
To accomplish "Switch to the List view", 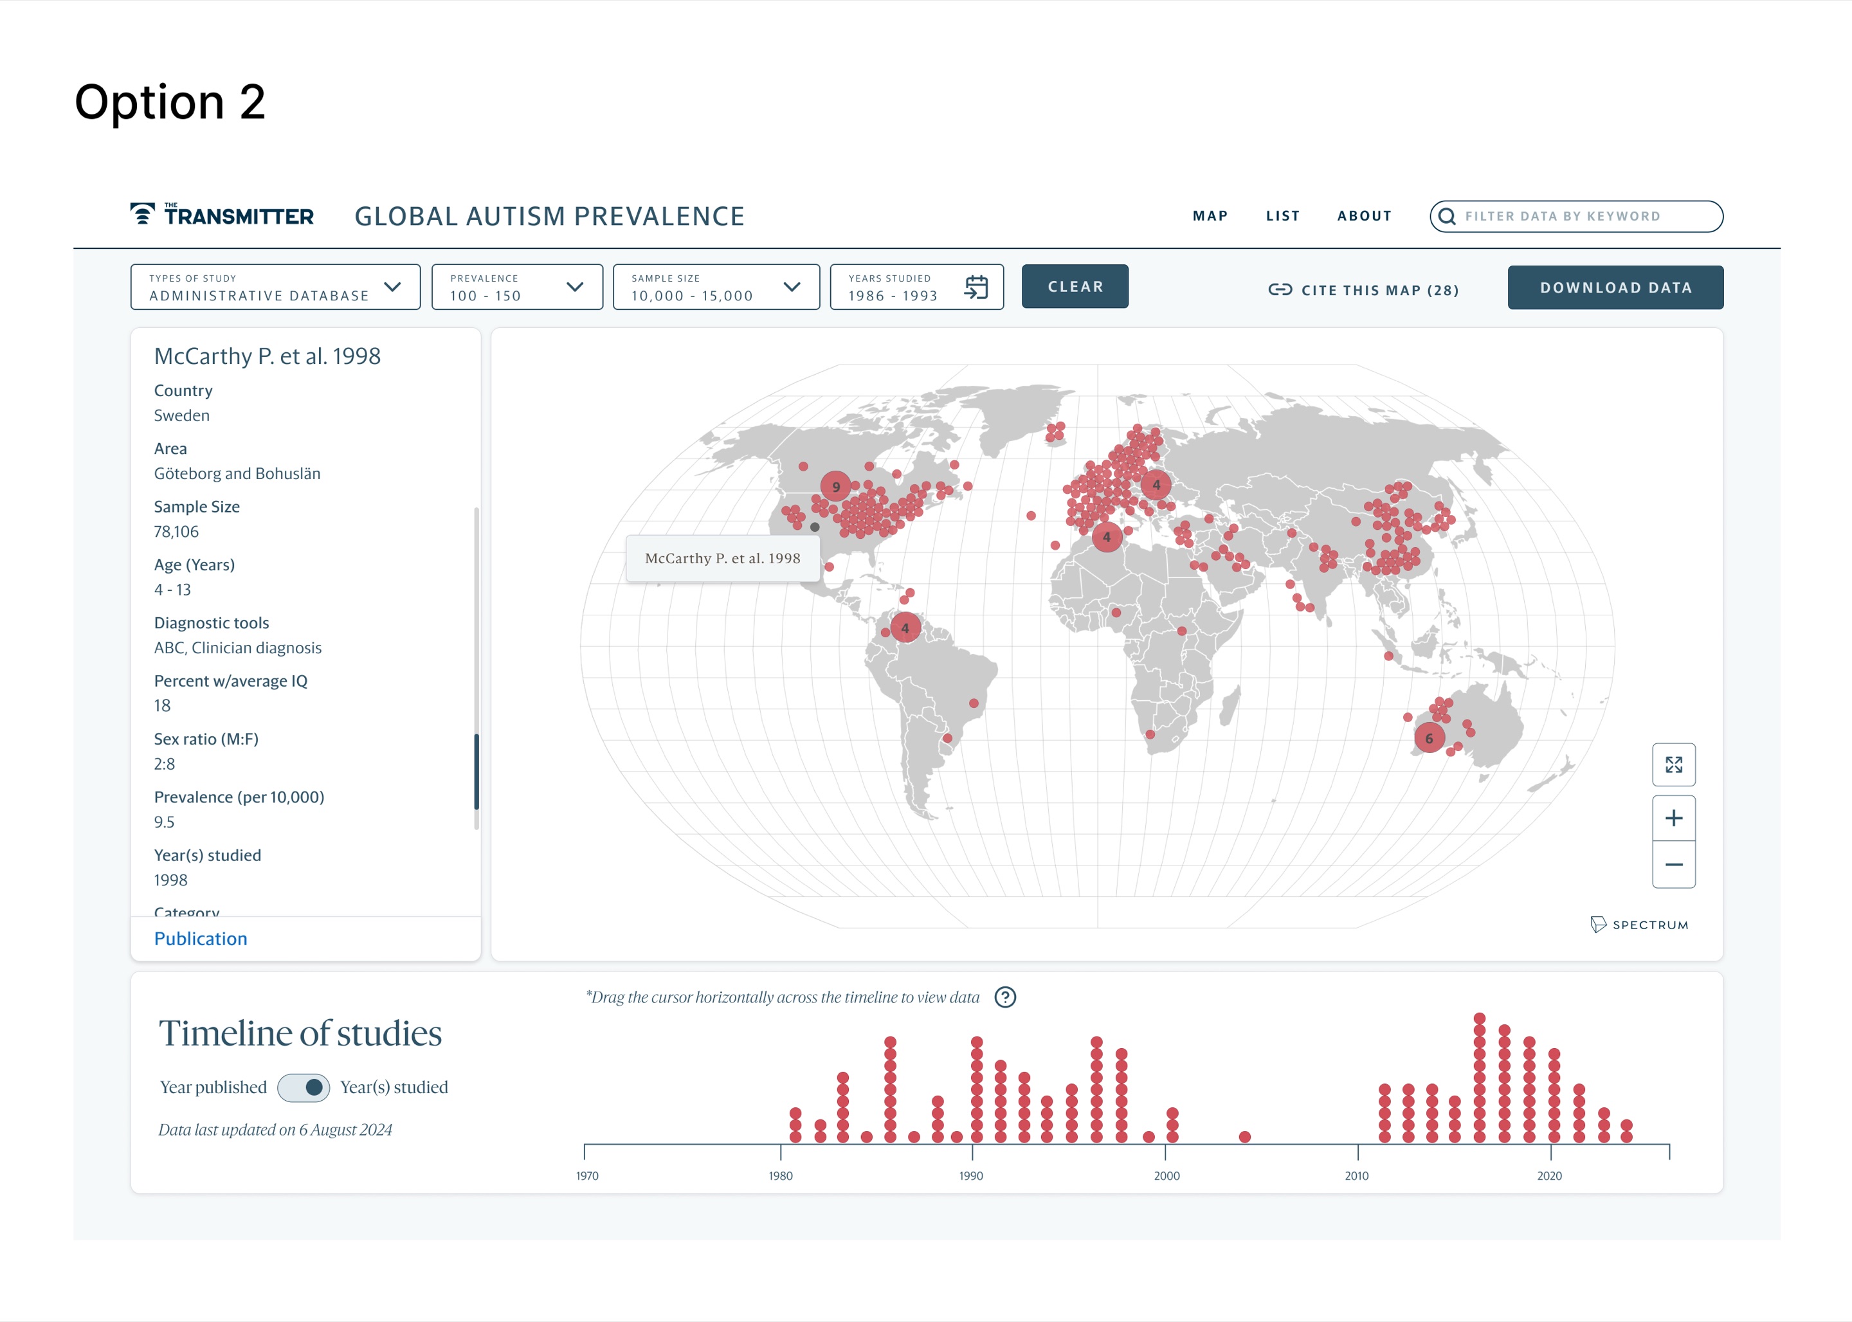I will pos(1282,215).
